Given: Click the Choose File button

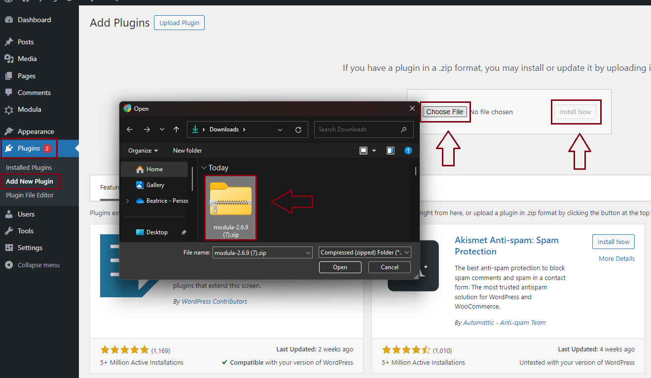Looking at the screenshot, I should click(x=444, y=112).
